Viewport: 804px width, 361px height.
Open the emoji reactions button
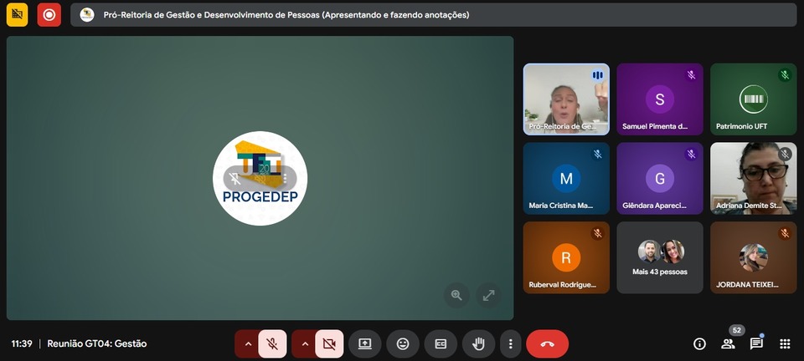403,343
